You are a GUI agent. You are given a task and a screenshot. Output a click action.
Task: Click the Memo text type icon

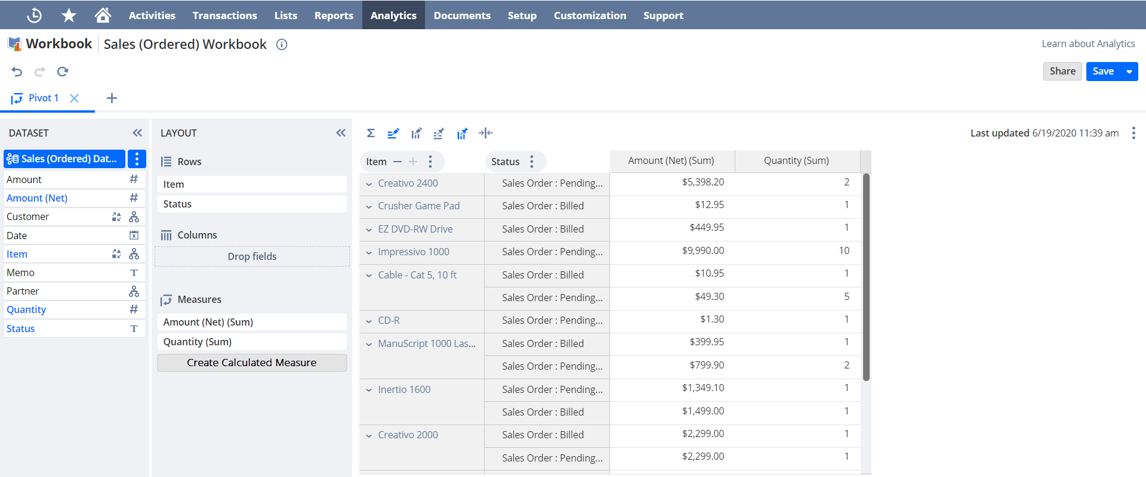(x=134, y=272)
